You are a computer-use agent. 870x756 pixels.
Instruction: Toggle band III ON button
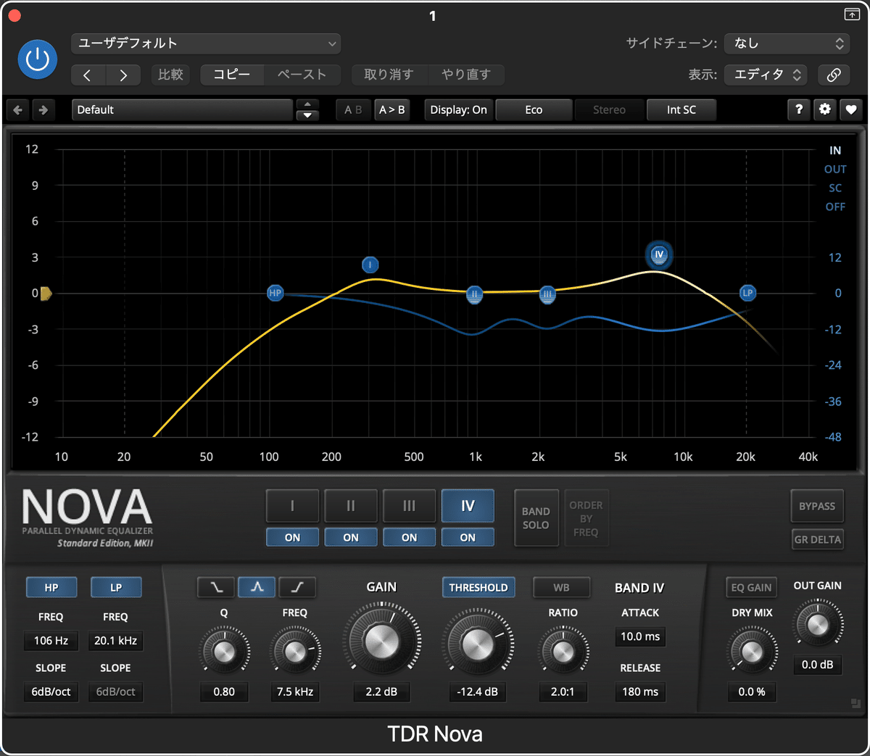(410, 538)
